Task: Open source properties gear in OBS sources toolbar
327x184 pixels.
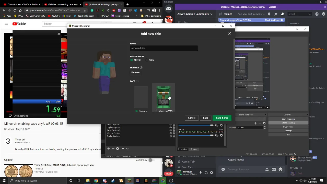Action: [x=118, y=148]
